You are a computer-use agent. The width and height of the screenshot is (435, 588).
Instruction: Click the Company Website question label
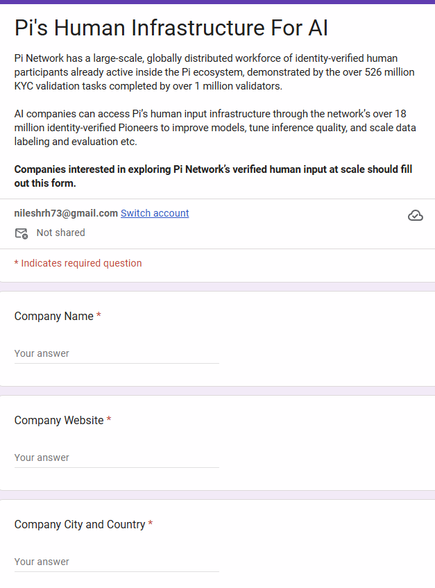click(x=58, y=420)
